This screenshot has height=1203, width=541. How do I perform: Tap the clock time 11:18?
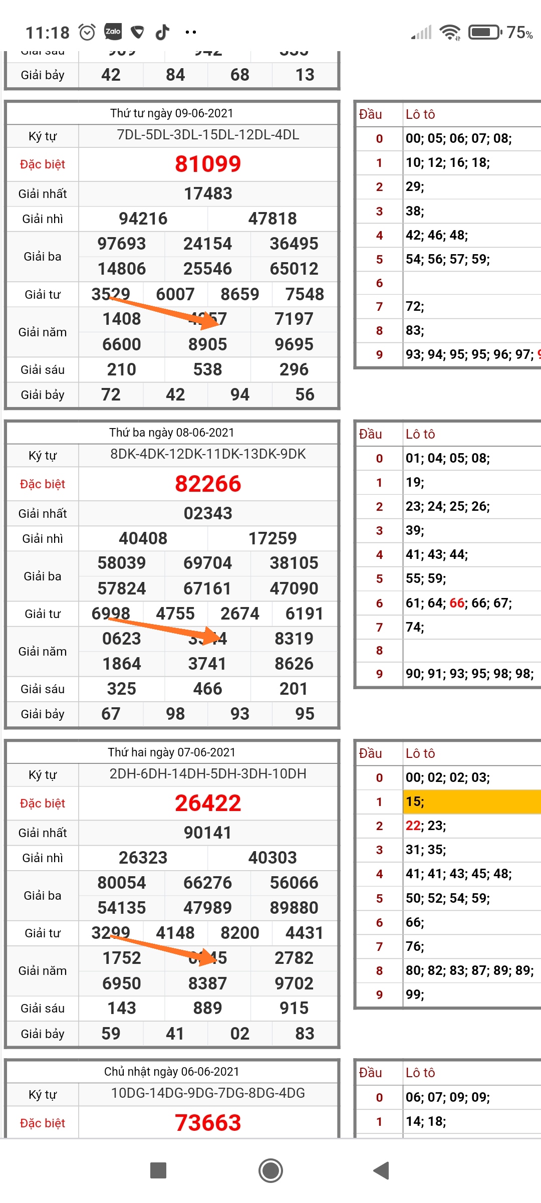[x=48, y=33]
